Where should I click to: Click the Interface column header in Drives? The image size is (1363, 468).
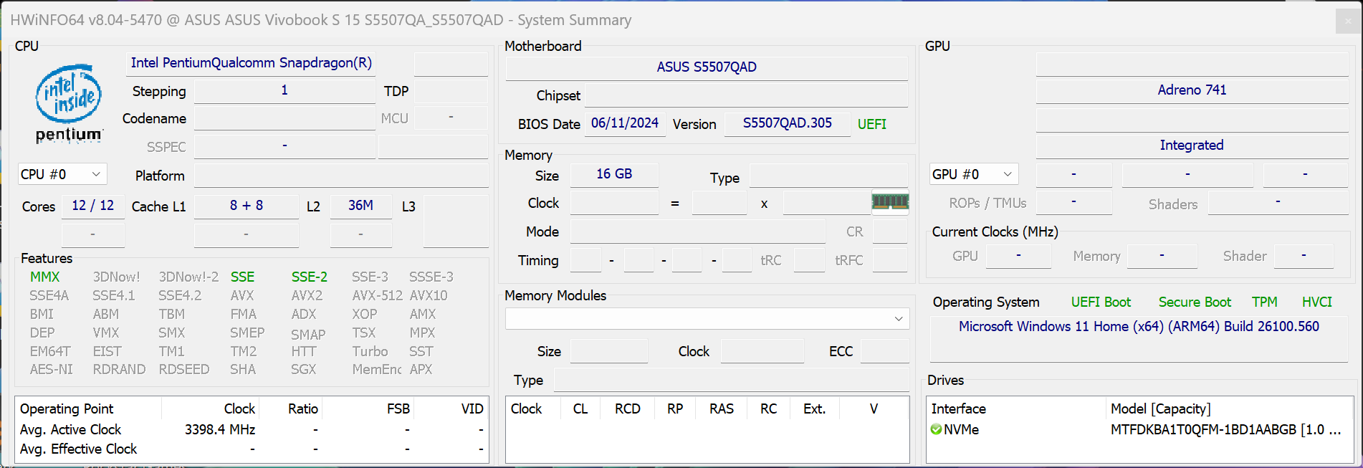pos(958,409)
